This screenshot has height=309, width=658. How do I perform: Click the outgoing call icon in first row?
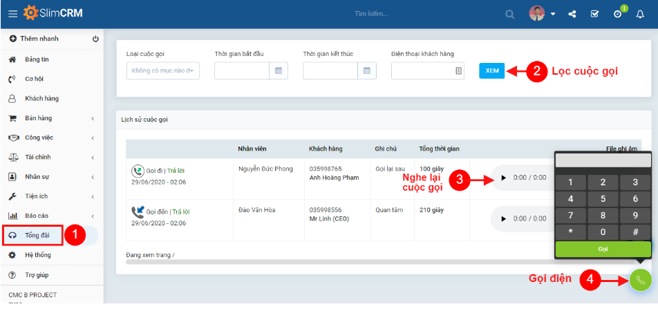tap(138, 171)
